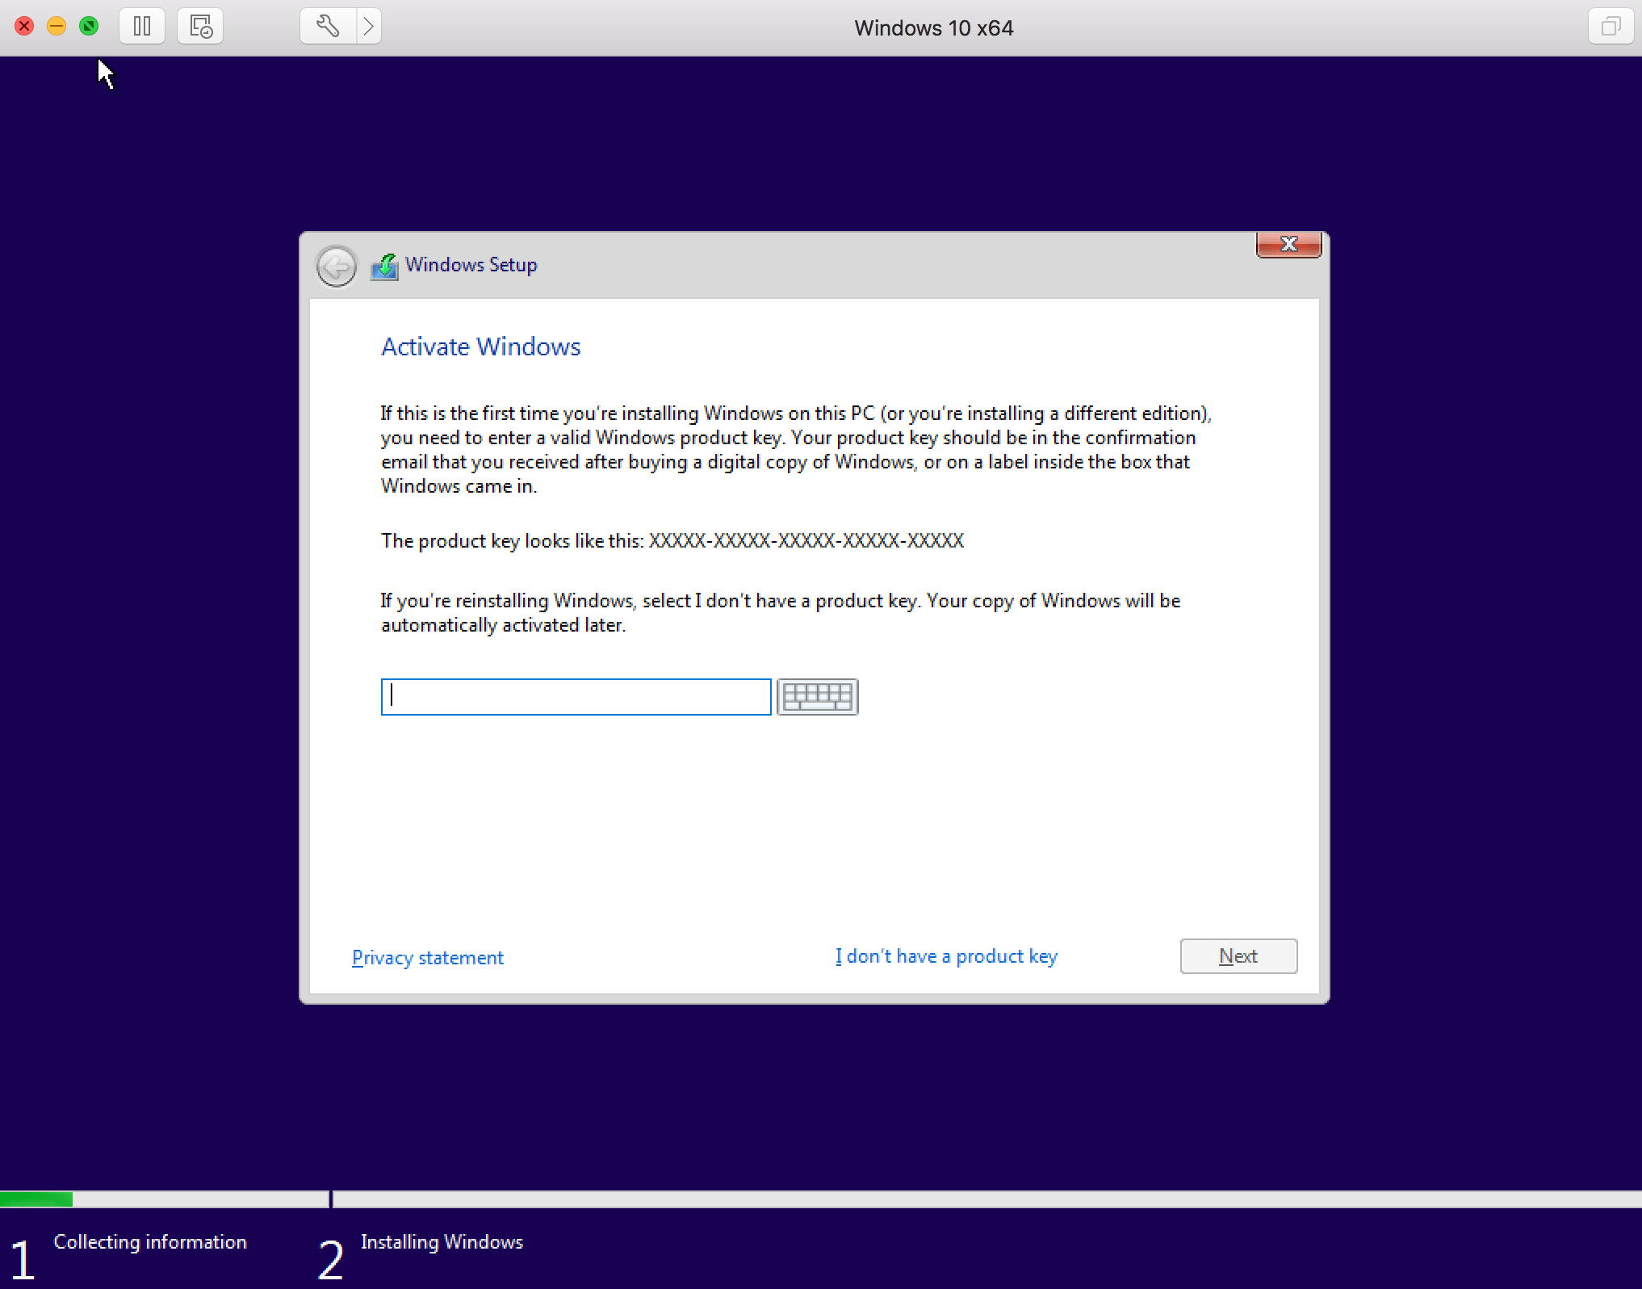The height and width of the screenshot is (1289, 1642).
Task: Click the Windows Setup installer icon
Action: click(x=384, y=267)
